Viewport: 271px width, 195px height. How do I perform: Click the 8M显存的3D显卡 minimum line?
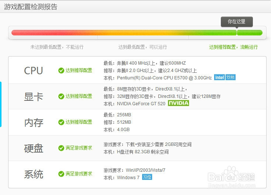pyautogui.click(x=145, y=89)
